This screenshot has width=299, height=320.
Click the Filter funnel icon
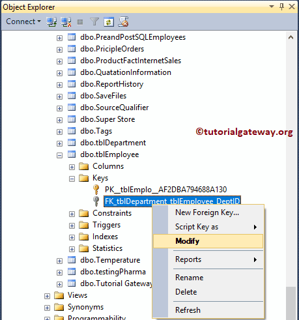tap(94, 22)
